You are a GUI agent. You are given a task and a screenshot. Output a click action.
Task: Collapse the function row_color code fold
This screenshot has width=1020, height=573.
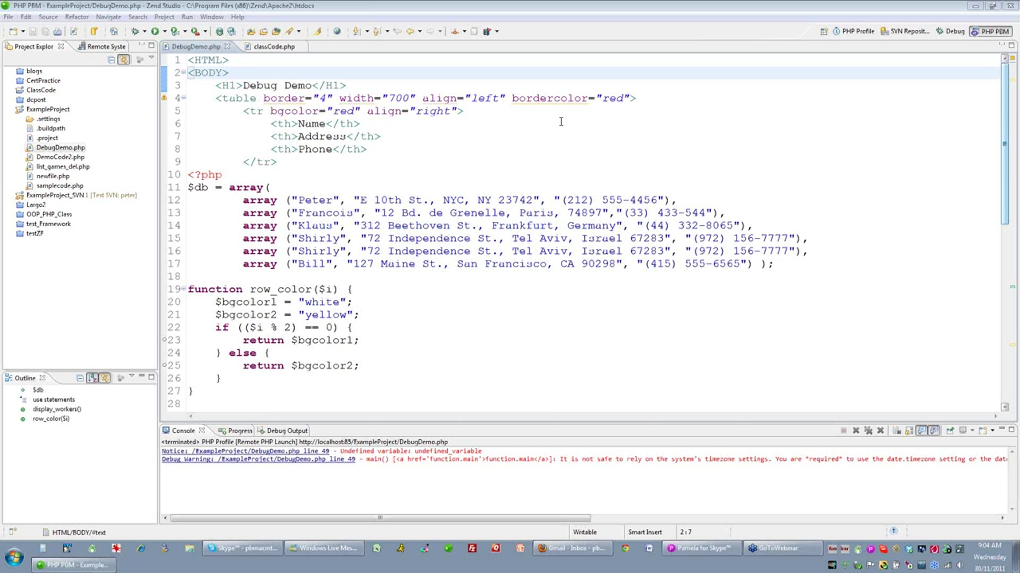click(x=184, y=289)
